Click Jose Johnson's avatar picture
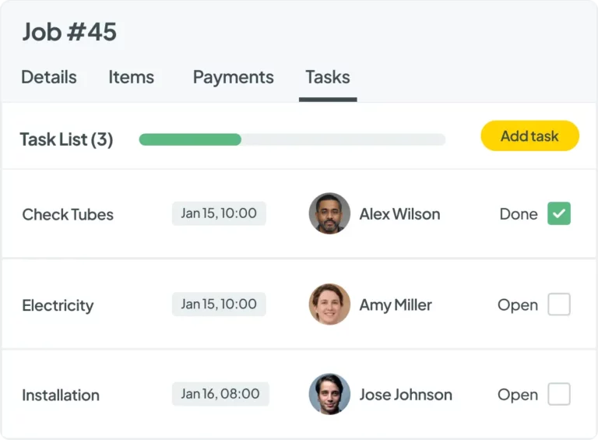The width and height of the screenshot is (598, 440). 329,394
